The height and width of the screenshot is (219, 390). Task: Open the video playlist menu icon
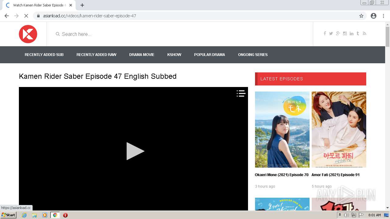[241, 93]
